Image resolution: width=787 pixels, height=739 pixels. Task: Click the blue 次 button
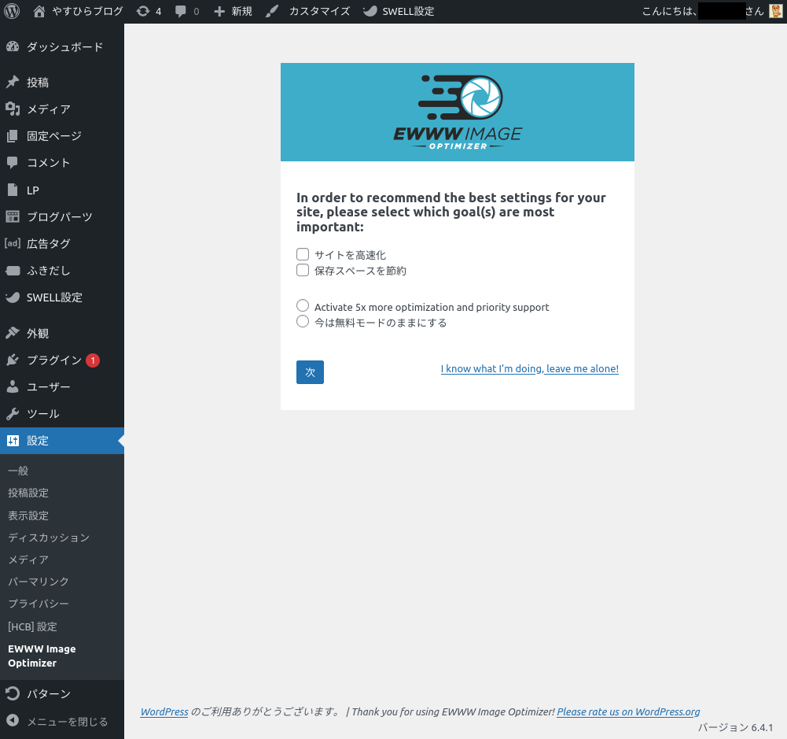point(310,372)
